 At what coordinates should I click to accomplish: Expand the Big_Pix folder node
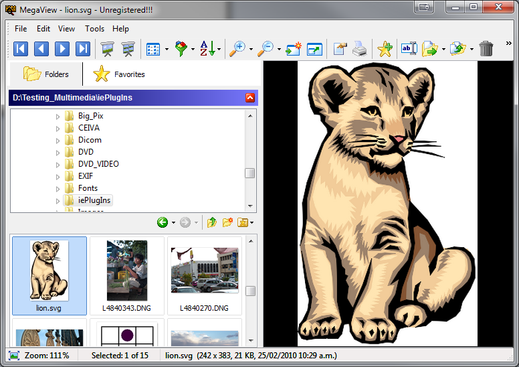[x=58, y=117]
